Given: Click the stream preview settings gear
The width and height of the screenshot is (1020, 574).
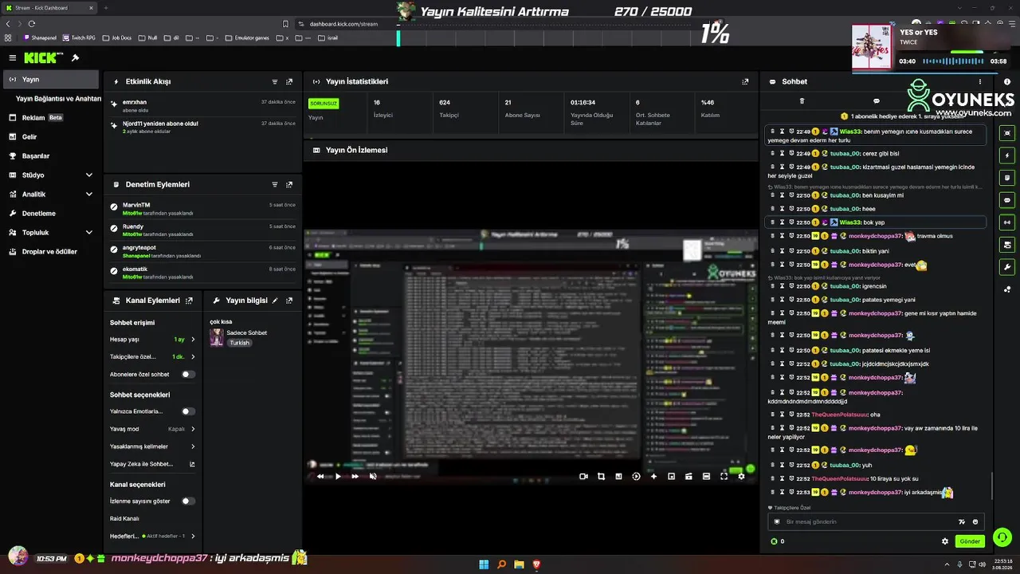Looking at the screenshot, I should [741, 476].
